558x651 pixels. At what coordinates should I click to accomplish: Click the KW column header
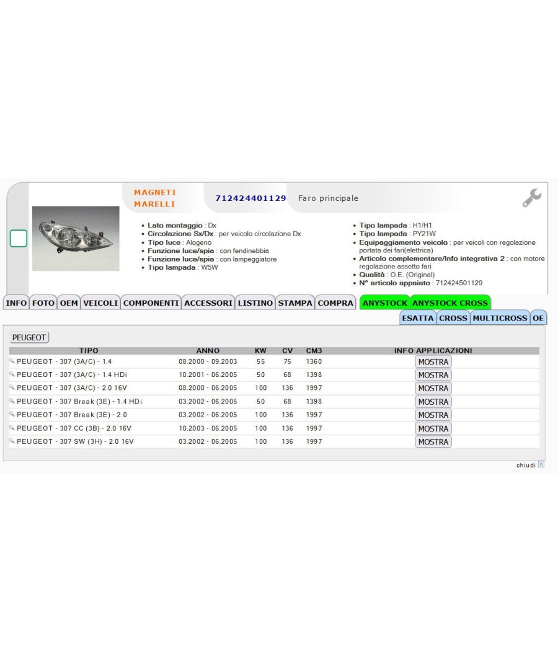point(260,350)
